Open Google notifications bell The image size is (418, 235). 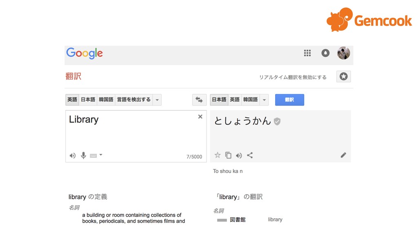pyautogui.click(x=325, y=53)
